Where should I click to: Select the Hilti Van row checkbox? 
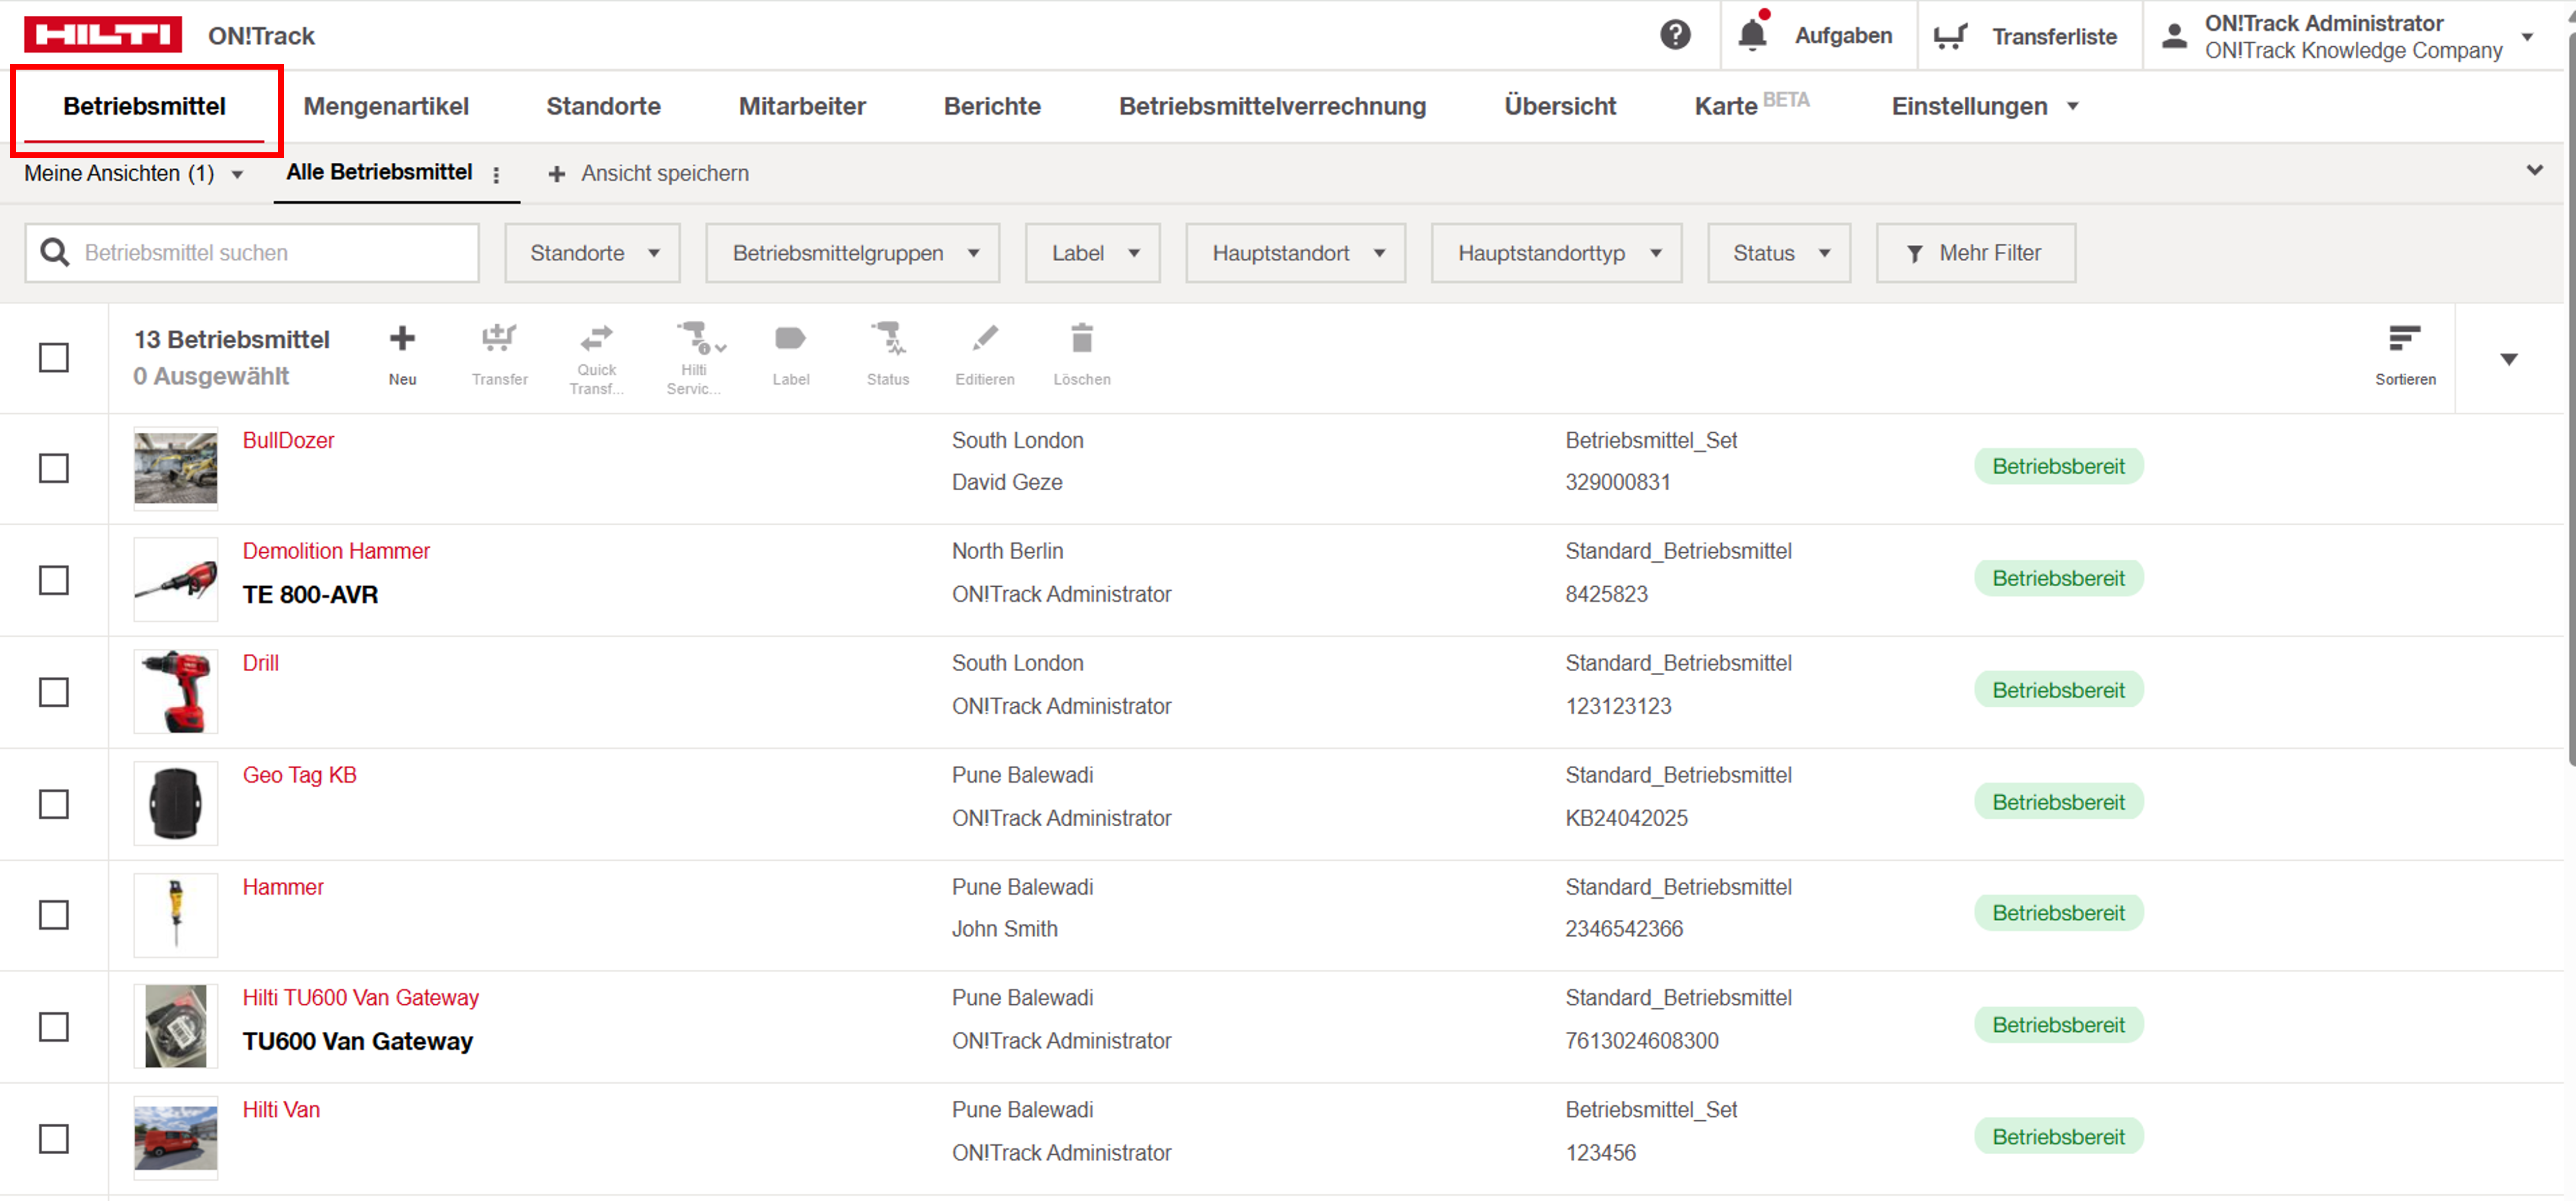coord(54,1139)
